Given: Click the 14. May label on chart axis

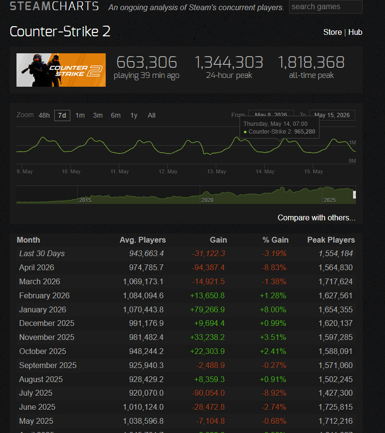Looking at the screenshot, I should 265,171.
